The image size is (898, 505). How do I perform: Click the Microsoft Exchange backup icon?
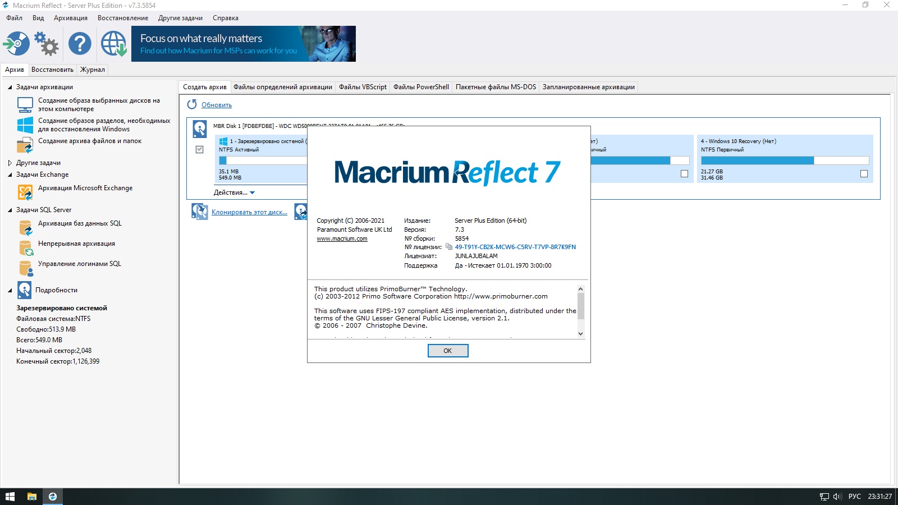(x=25, y=192)
